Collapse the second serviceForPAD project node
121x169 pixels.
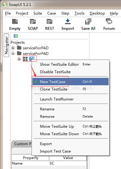tap(13, 53)
